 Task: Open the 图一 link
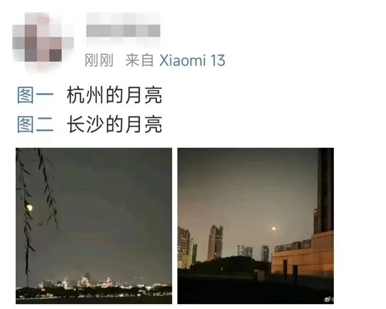pyautogui.click(x=35, y=95)
